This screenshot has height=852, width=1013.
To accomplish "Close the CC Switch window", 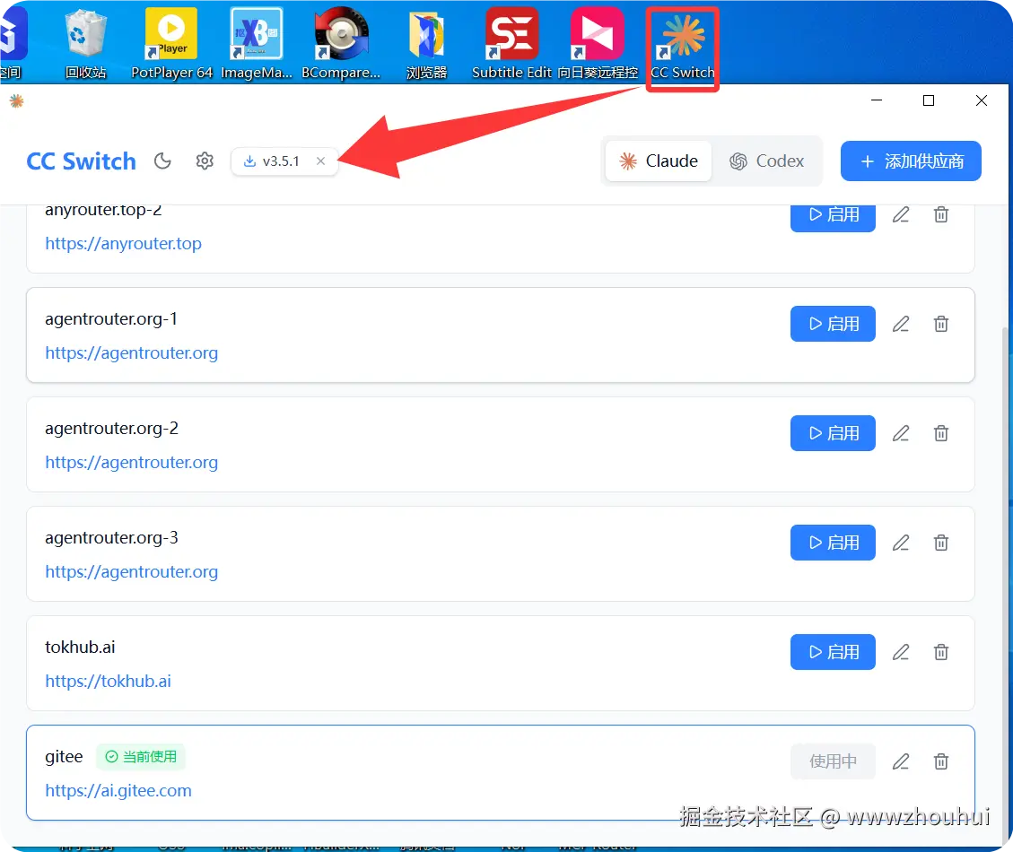I will tap(981, 100).
